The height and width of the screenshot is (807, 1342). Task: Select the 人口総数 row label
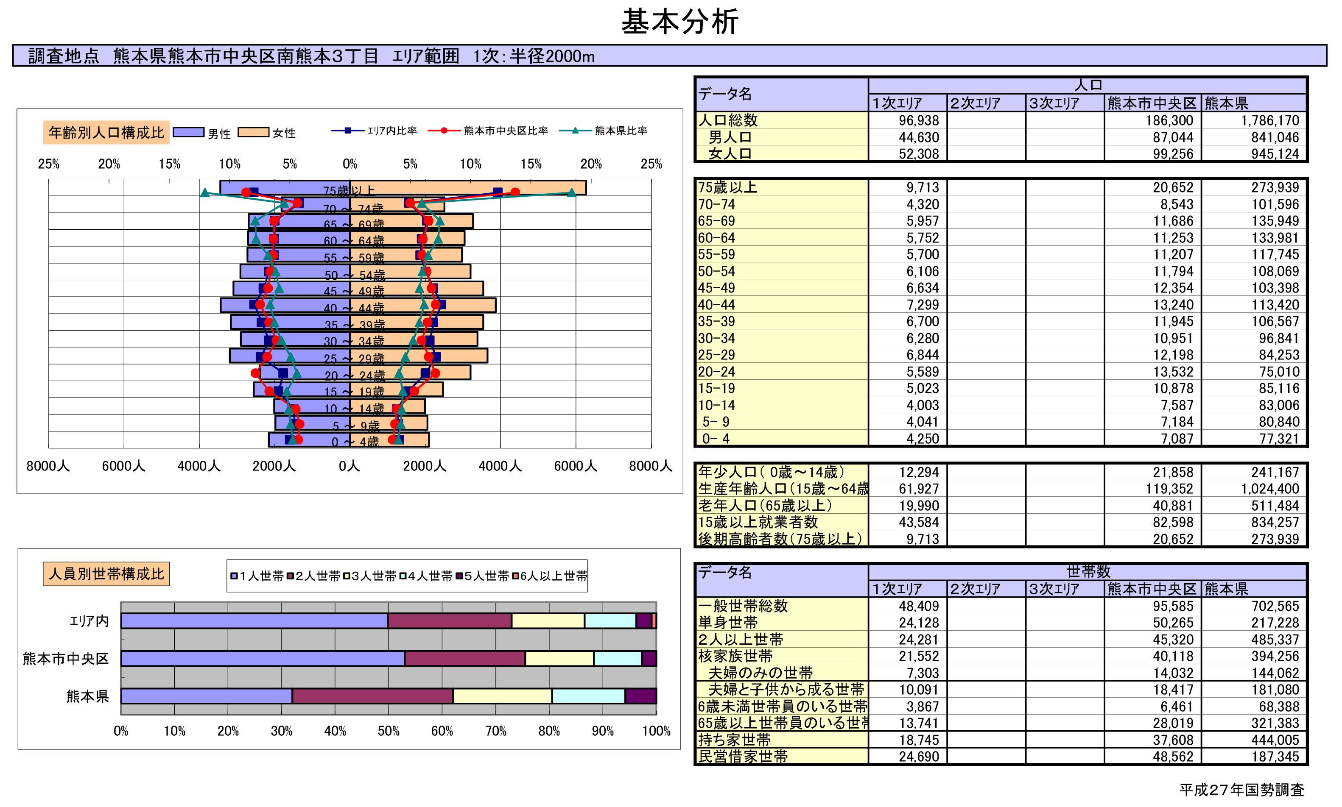click(x=782, y=120)
